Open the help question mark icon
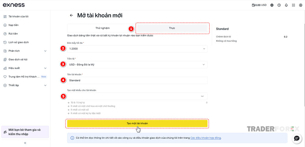This screenshot has width=305, height=147. point(279,5)
